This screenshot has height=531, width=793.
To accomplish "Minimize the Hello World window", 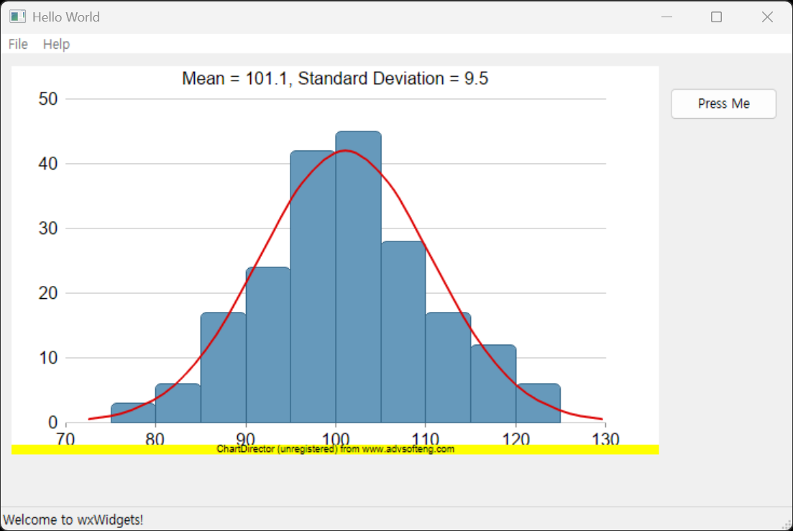I will (666, 17).
